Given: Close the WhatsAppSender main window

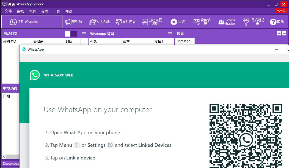Looking at the screenshot, I should click(x=284, y=4).
